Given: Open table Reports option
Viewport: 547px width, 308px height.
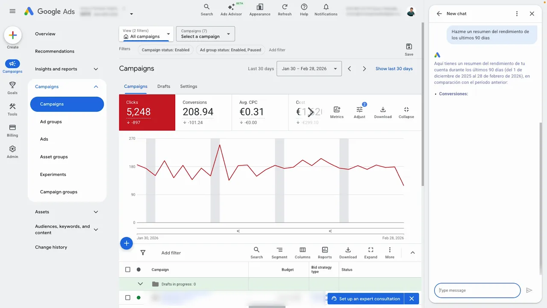Looking at the screenshot, I should [325, 252].
